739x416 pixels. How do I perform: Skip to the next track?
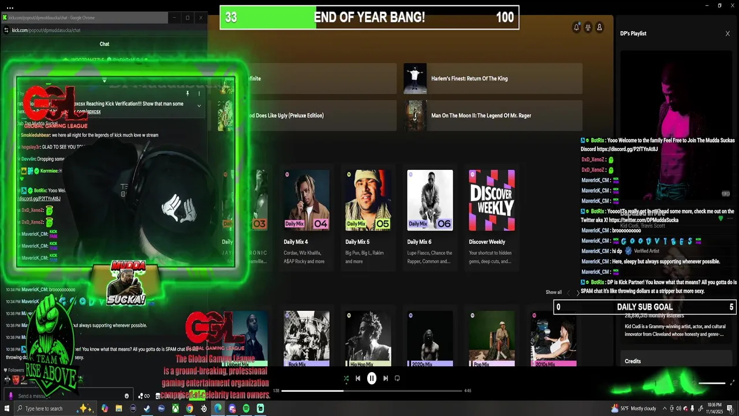[386, 378]
